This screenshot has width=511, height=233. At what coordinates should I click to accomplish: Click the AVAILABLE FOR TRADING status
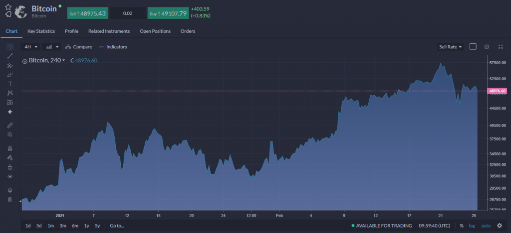[x=382, y=226]
